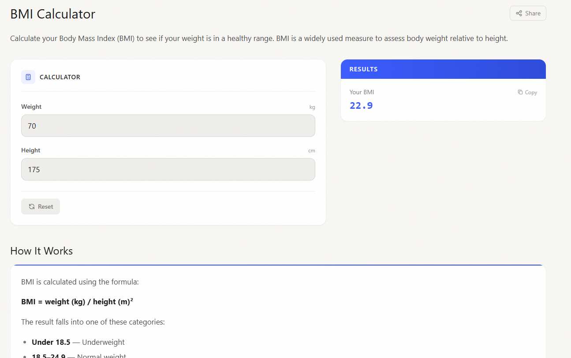Click the reset icon inside the Reset button
The width and height of the screenshot is (571, 358).
(x=31, y=206)
